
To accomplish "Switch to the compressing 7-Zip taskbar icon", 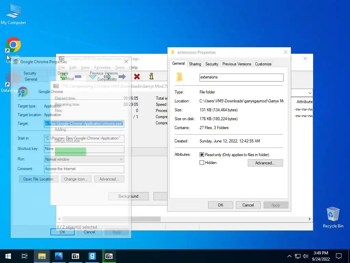I will click(x=109, y=256).
